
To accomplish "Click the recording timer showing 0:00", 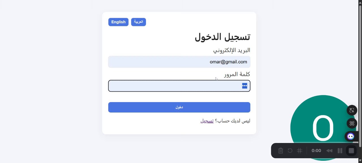I will [x=316, y=151].
